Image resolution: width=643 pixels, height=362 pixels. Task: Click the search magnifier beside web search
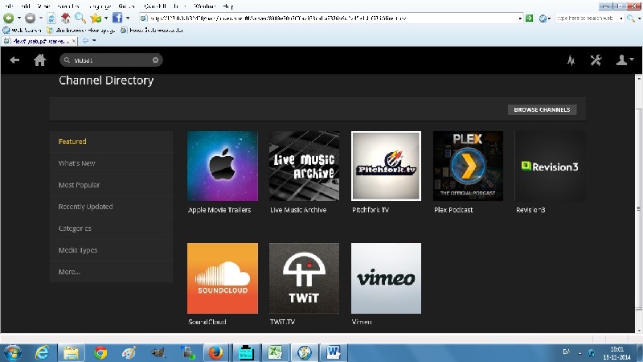pos(631,18)
